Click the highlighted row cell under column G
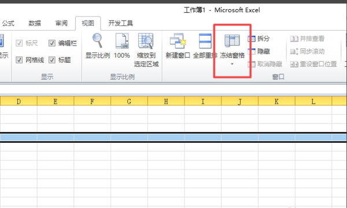The image size is (347, 208). (129, 137)
